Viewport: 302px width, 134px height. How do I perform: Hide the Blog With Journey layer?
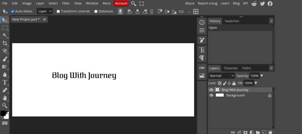pos(211,90)
